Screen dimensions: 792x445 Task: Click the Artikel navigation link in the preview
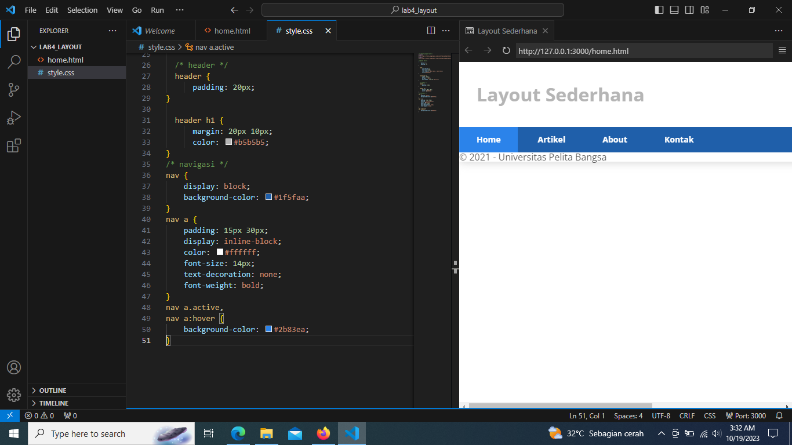pos(551,139)
